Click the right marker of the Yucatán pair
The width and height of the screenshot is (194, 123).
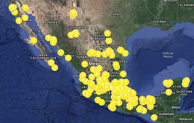170,83
